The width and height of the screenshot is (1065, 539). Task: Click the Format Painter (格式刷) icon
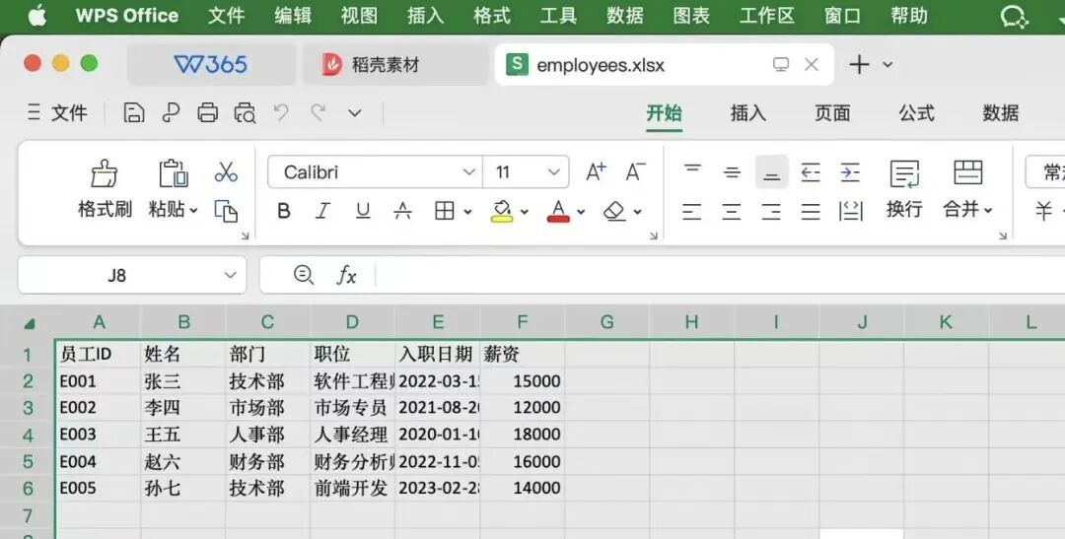coord(105,173)
